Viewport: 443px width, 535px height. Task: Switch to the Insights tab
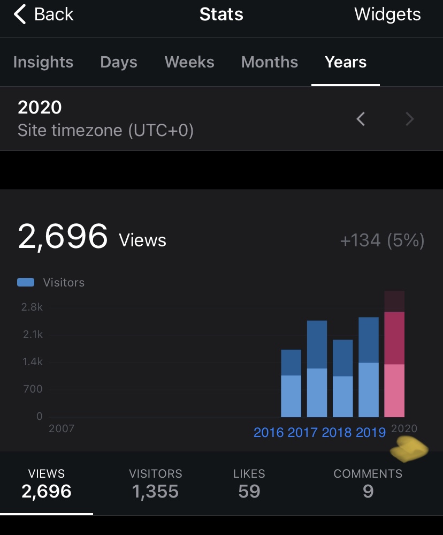(x=43, y=62)
